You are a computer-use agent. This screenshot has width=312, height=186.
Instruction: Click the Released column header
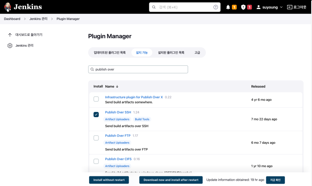[258, 87]
